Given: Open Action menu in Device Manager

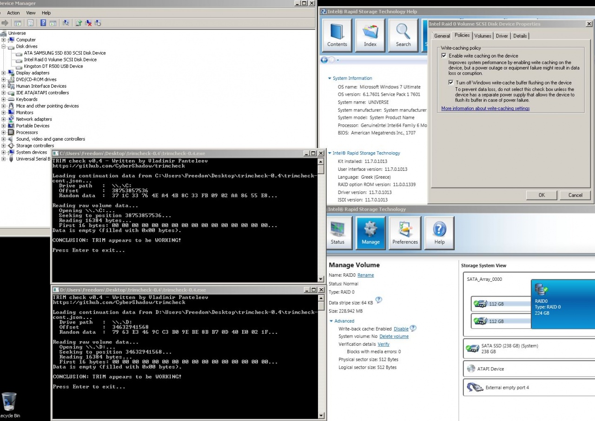Looking at the screenshot, I should (x=13, y=13).
